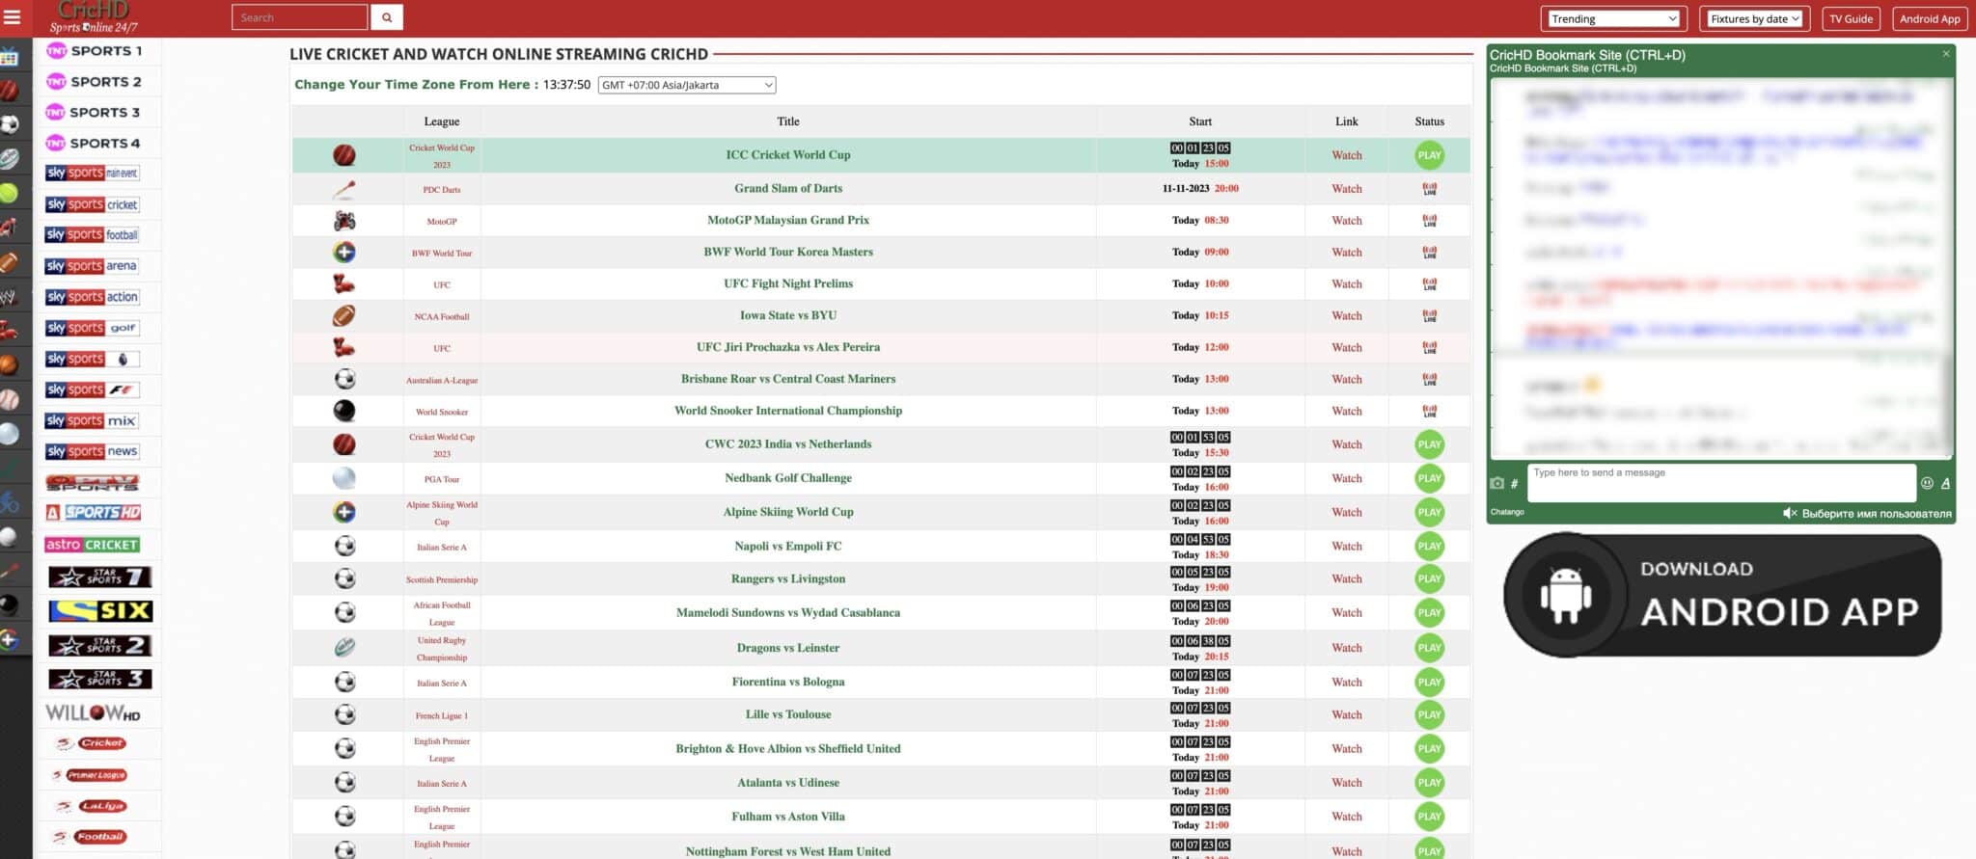Click Watch link for Rangers vs Livingston
This screenshot has width=1976, height=859.
1346,579
